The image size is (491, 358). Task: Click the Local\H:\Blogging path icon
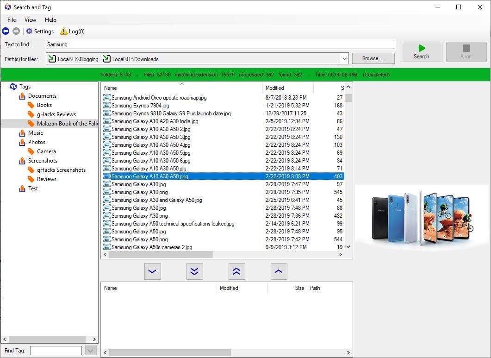point(52,59)
